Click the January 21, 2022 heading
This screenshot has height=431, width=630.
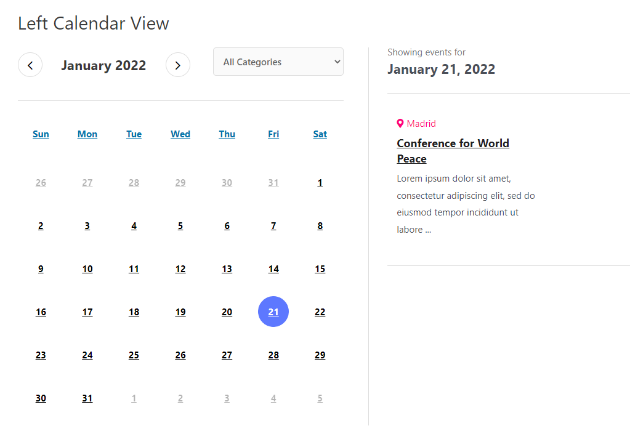point(441,69)
